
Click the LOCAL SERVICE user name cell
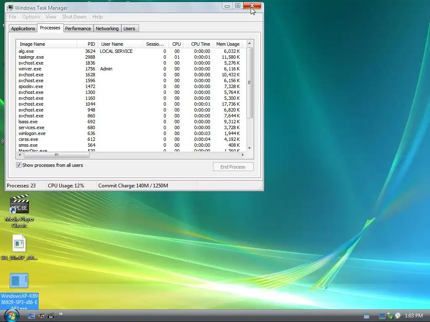coord(116,51)
